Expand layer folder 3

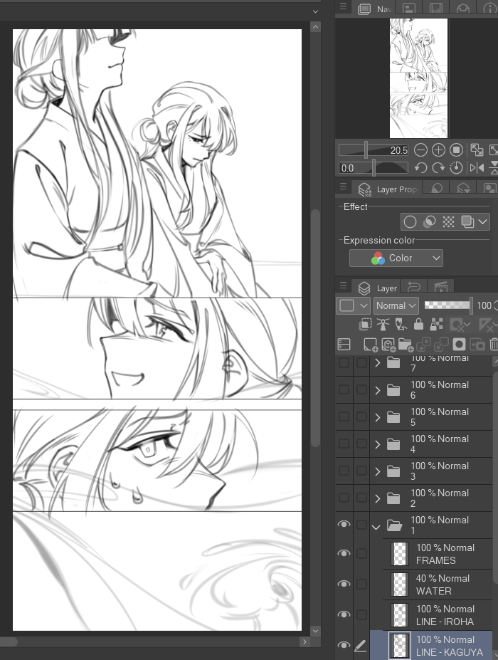pos(378,471)
